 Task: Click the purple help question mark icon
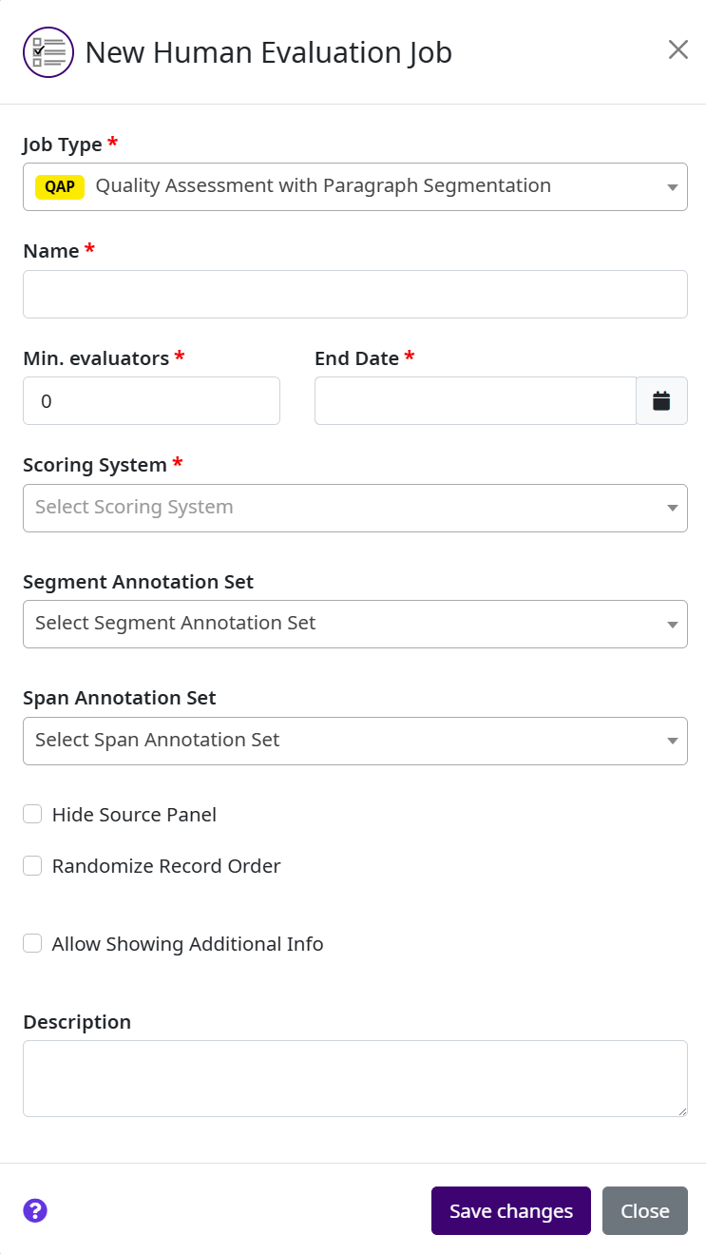[35, 1210]
